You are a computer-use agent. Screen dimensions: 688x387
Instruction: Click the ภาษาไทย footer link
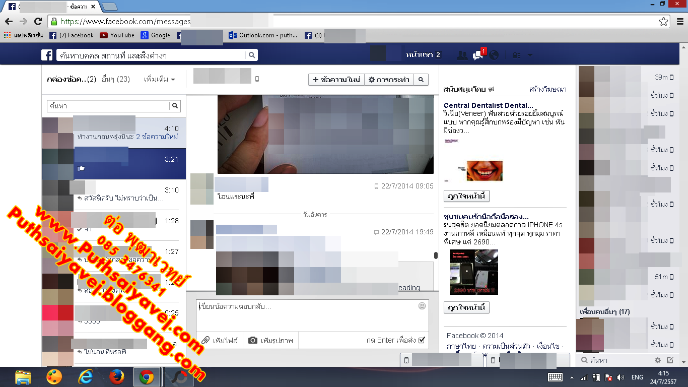click(461, 347)
